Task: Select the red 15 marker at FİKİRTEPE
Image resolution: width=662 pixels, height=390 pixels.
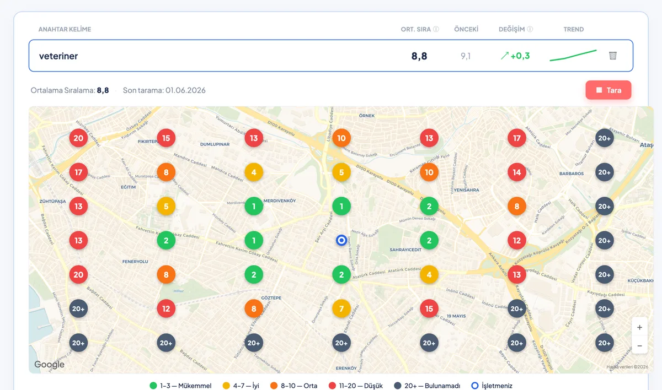Action: 166,138
